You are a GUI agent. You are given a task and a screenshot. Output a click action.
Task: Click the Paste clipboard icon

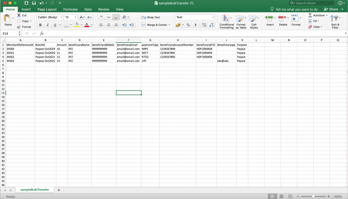[7, 18]
